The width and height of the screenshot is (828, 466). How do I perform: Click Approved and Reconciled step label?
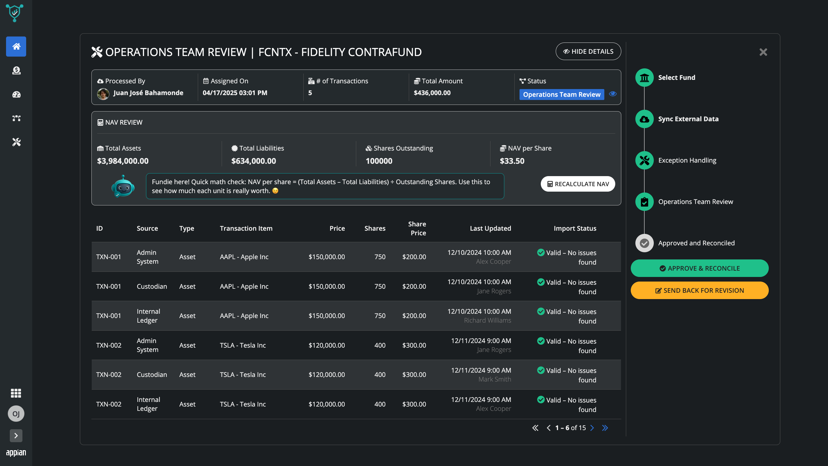coord(696,243)
